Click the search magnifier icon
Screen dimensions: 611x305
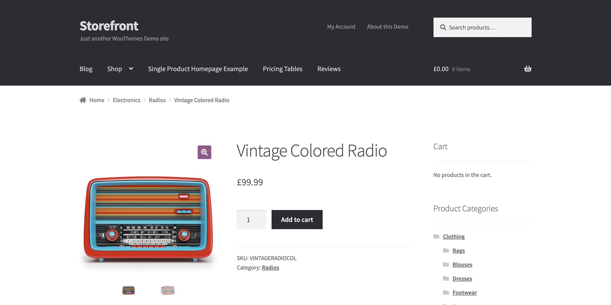pos(443,27)
